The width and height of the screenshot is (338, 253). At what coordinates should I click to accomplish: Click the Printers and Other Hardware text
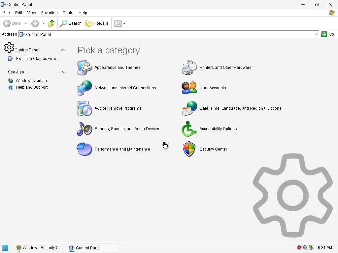(225, 68)
